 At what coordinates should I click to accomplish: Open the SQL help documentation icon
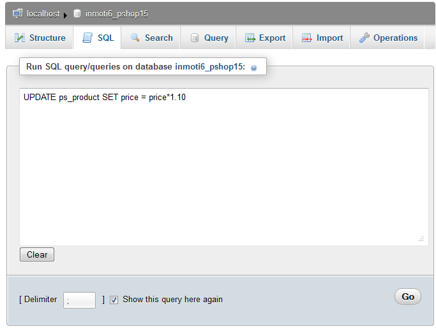click(254, 68)
